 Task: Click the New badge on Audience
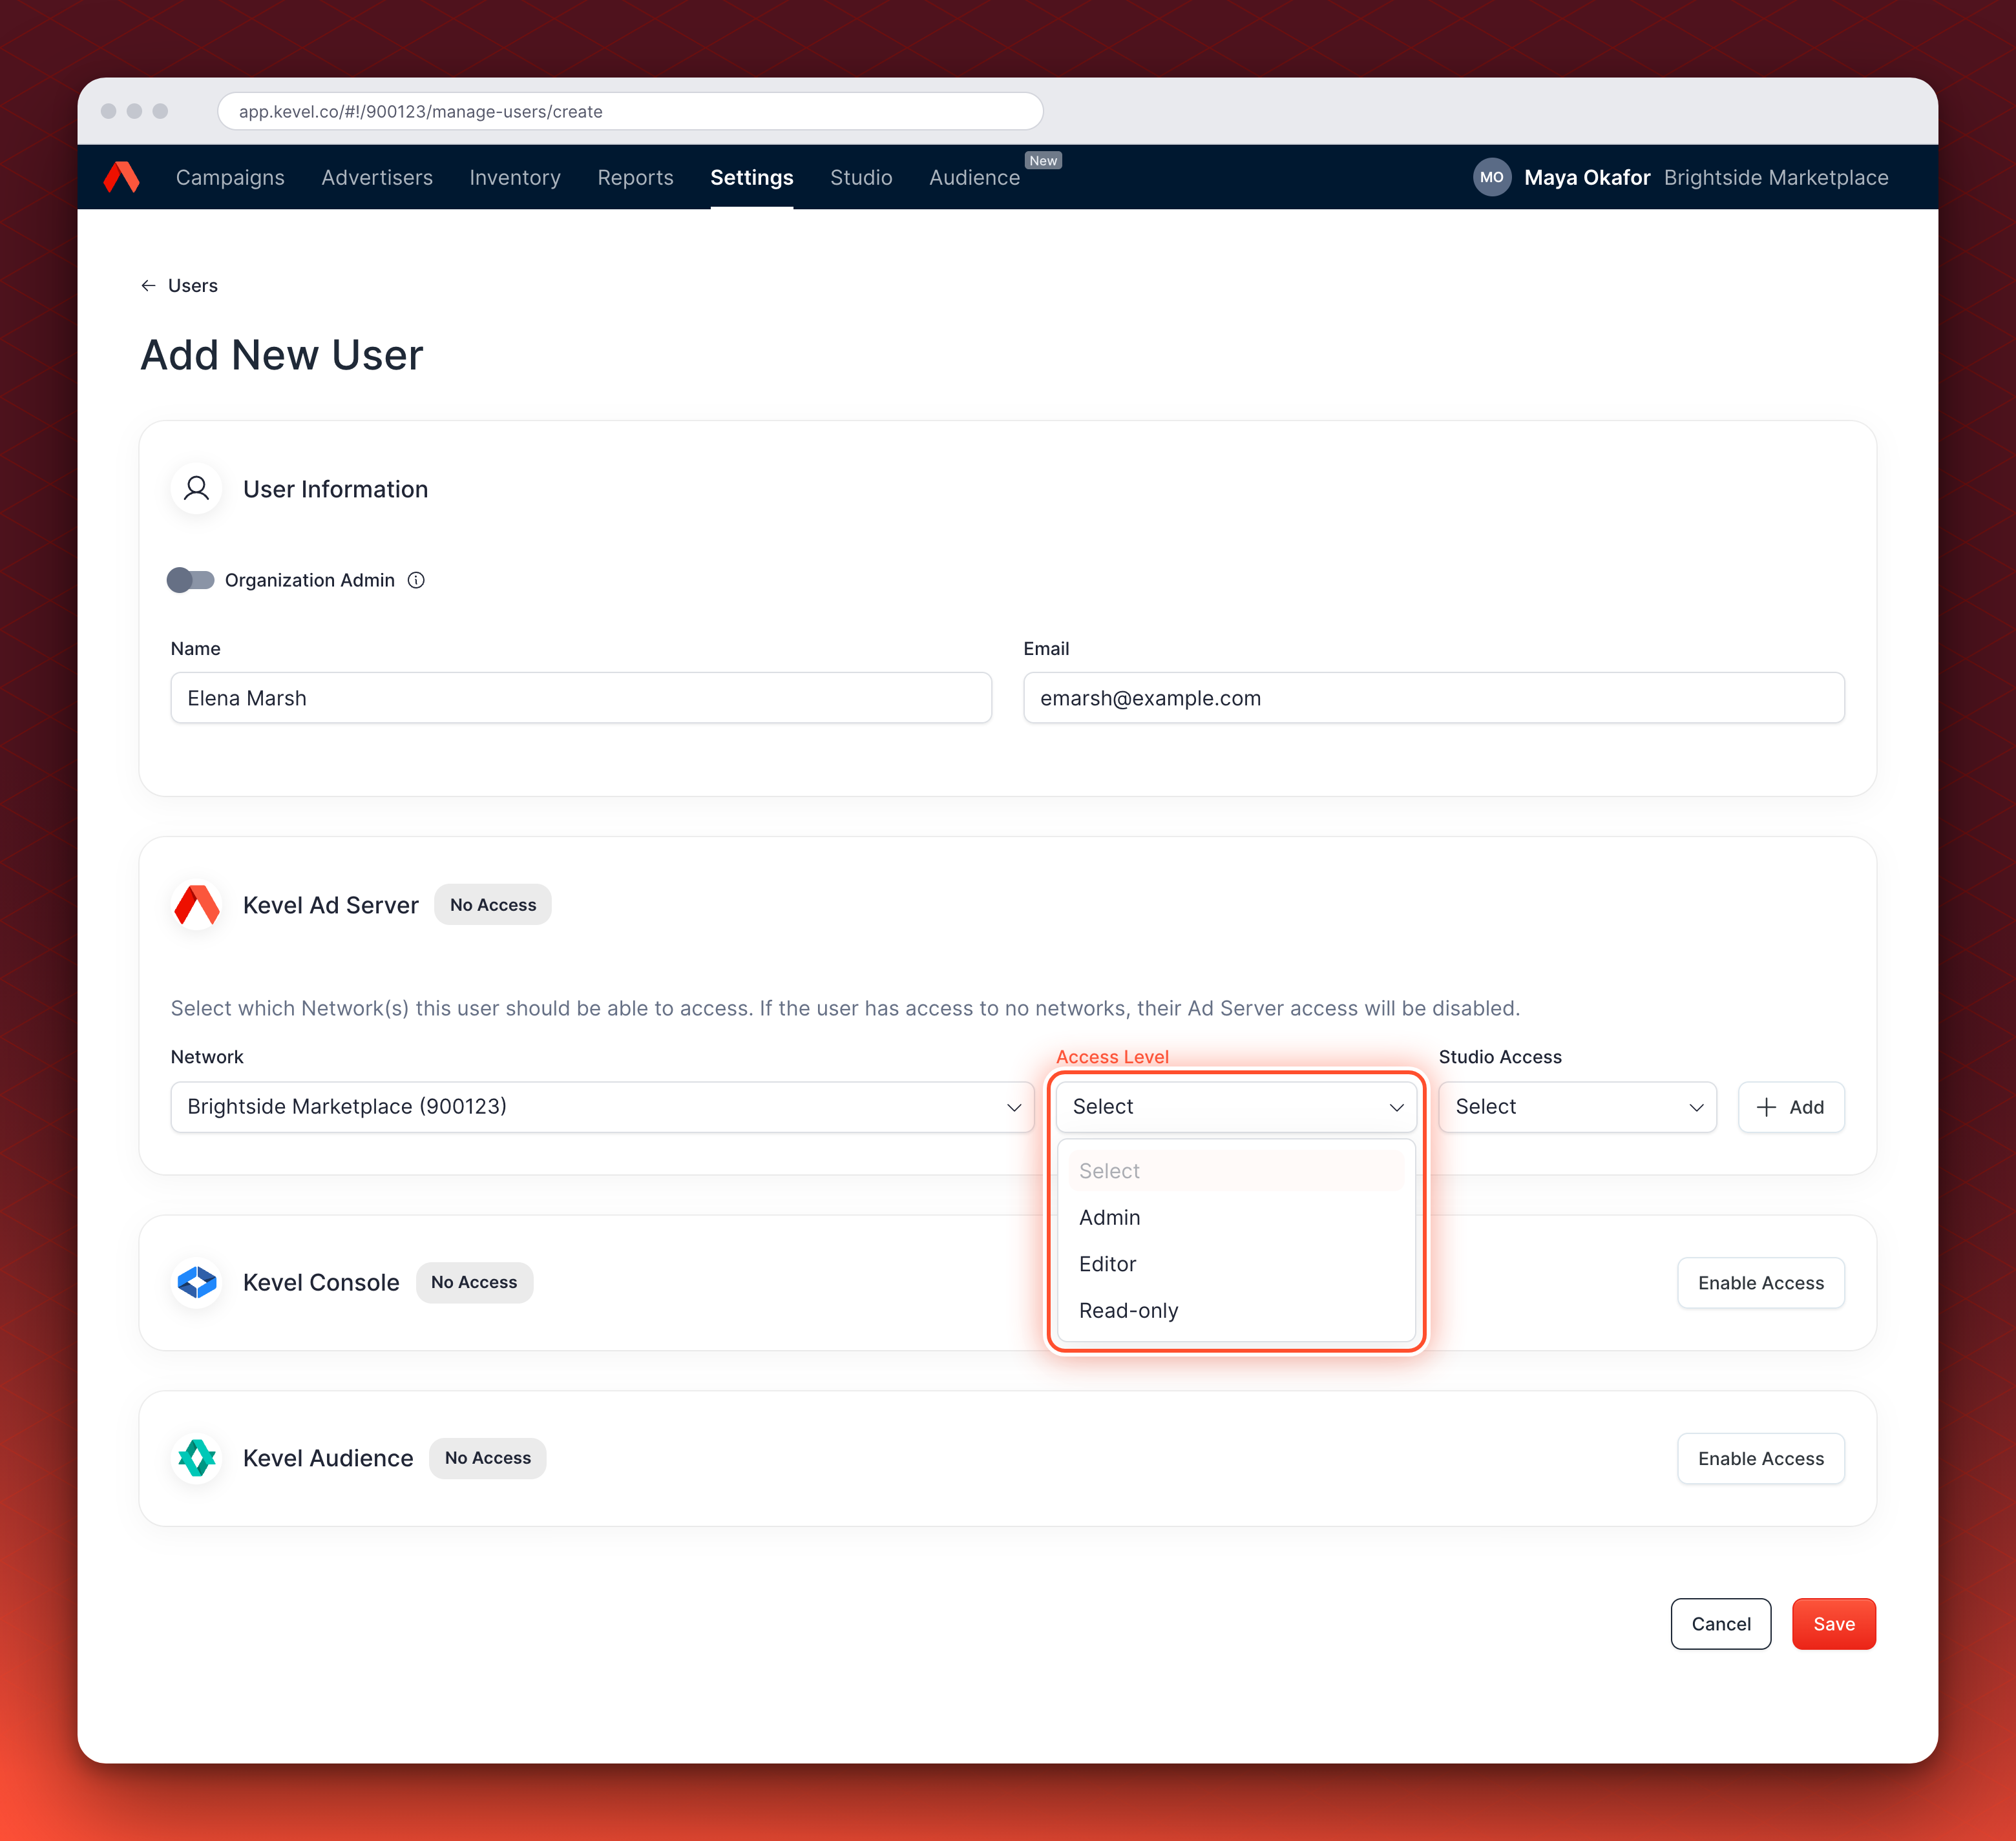(x=1043, y=161)
